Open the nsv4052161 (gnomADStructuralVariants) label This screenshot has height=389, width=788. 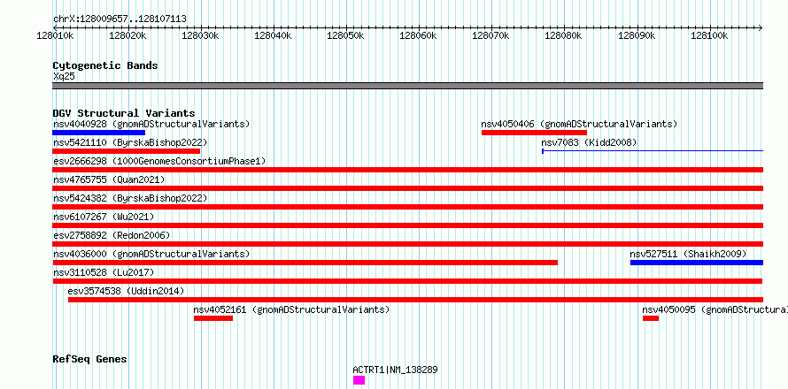click(x=291, y=309)
